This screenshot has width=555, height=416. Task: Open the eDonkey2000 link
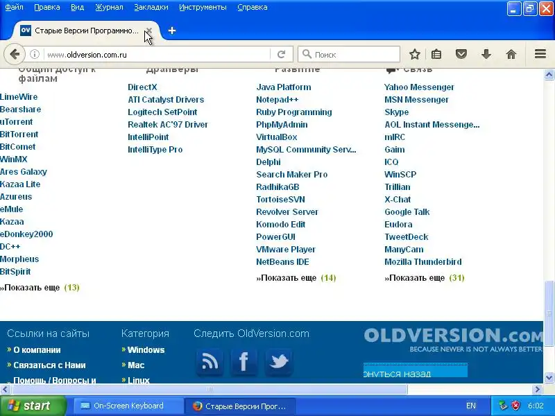(26, 234)
